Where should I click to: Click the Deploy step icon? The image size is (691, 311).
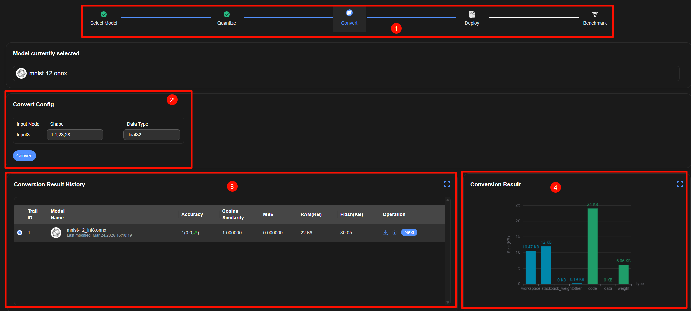(472, 14)
